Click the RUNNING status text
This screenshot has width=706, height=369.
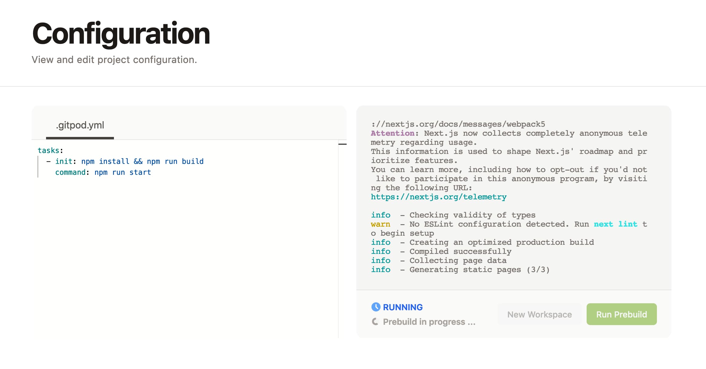403,307
